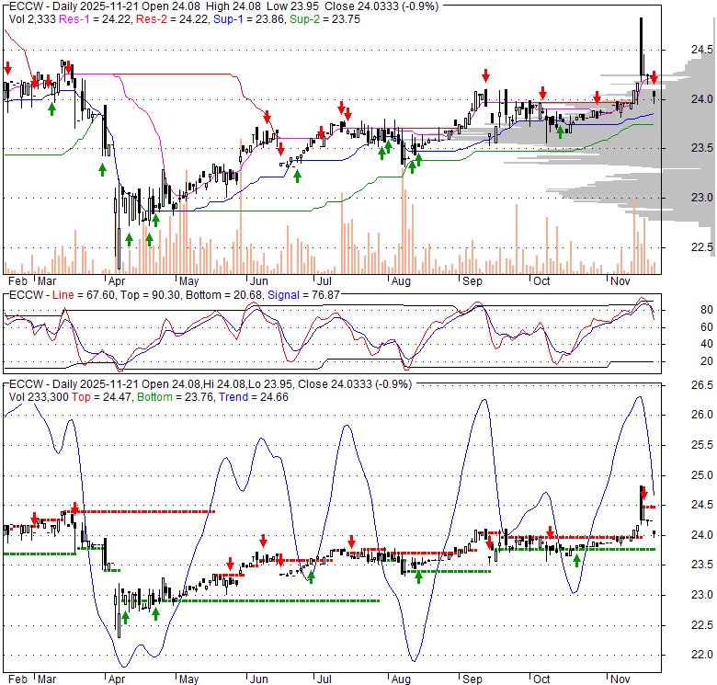This screenshot has height=685, width=717.
Task: Select the 26.0 label on bottom chart axis
Action: 701,415
